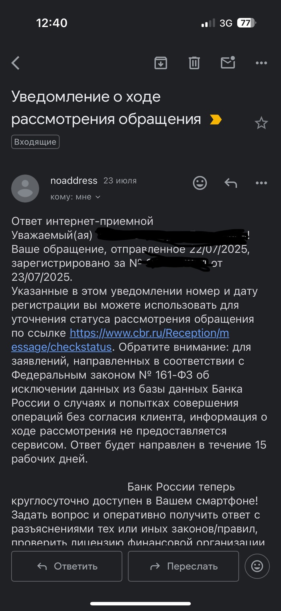281x611 pixels.
Task: Open message options menu next to reply
Action: click(x=261, y=183)
